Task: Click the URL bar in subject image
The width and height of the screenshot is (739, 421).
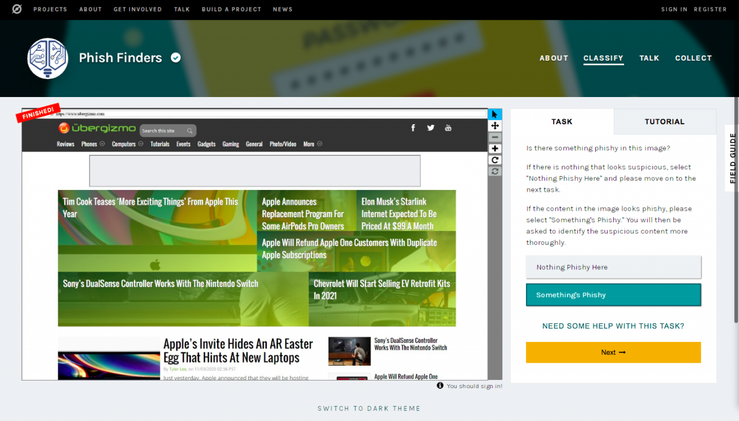Action: 255,114
